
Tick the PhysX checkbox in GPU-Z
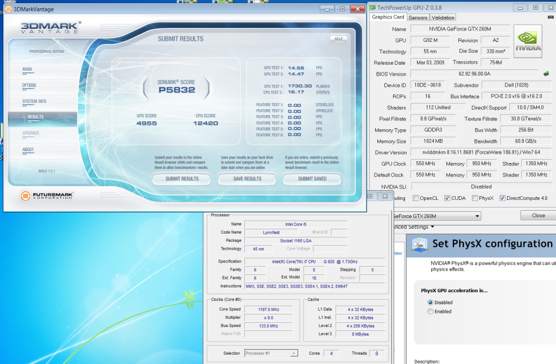475,198
